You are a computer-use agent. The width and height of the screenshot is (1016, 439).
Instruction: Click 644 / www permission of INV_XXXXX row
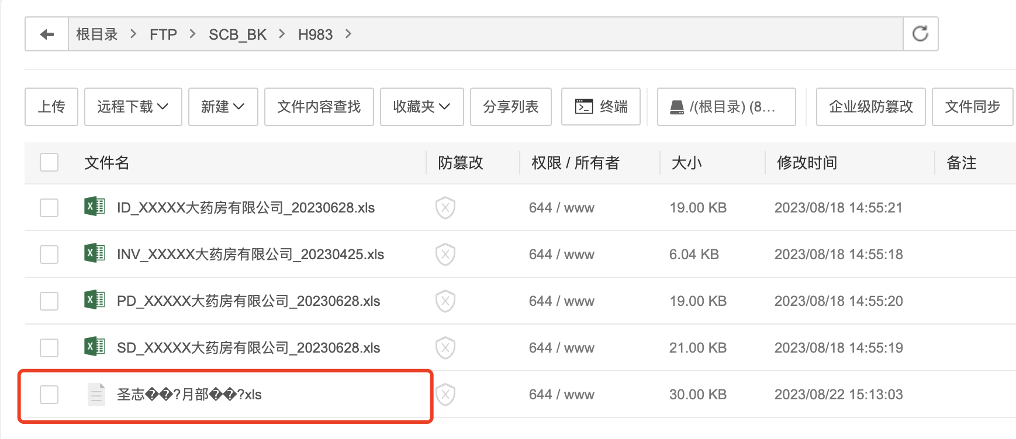click(561, 255)
